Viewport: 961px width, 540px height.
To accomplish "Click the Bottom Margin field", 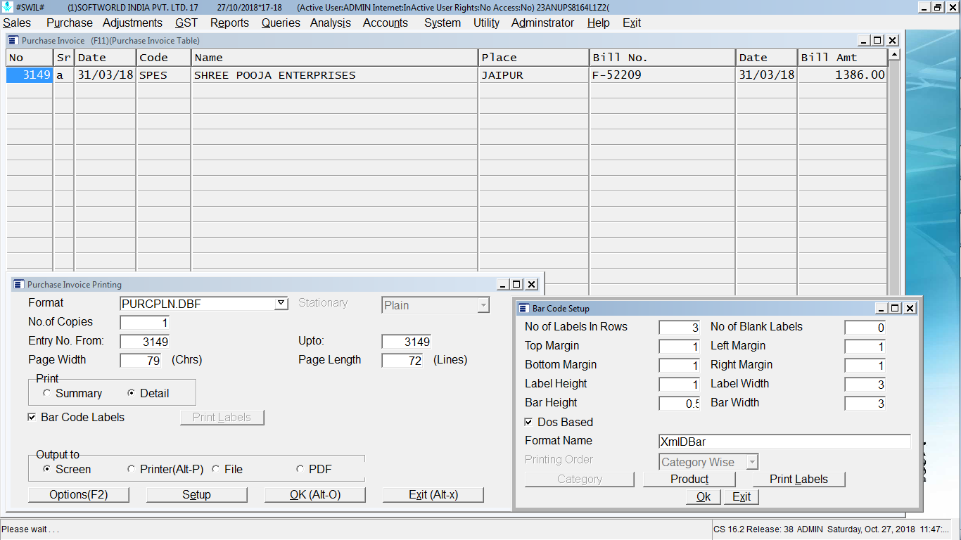I will [x=680, y=366].
